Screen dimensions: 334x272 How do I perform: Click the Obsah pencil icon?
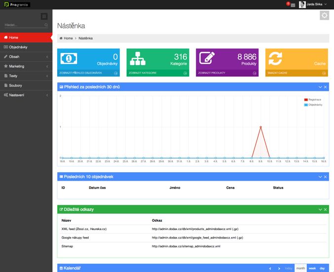coord(6,56)
